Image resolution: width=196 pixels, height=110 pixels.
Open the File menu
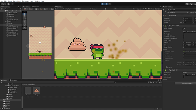point(2,1)
